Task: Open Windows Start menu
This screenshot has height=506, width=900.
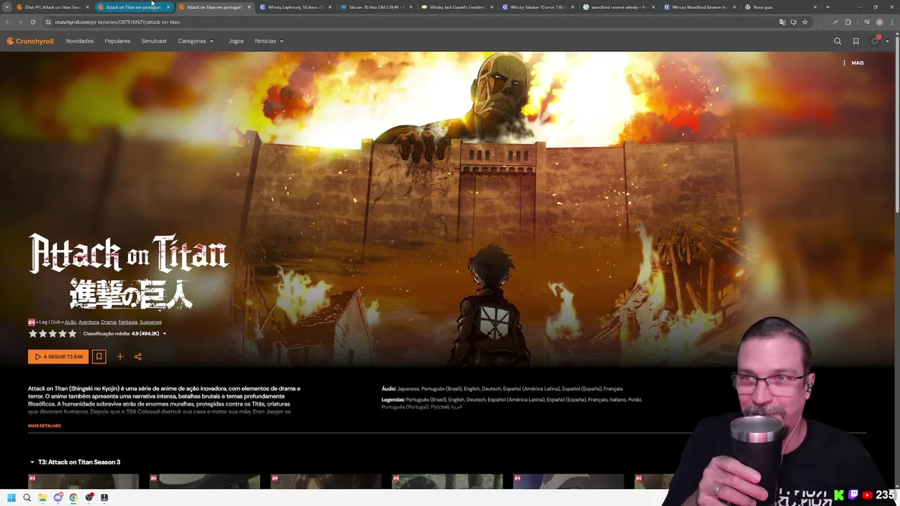Action: click(11, 498)
